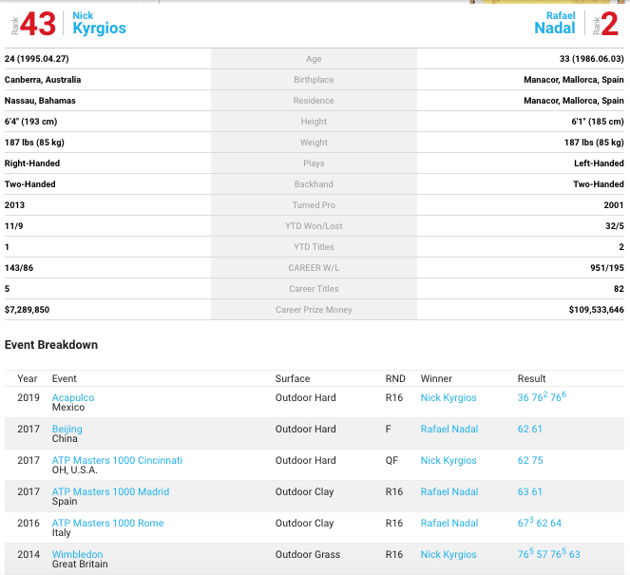Viewport: 630px width, 575px height.
Task: Open the Wimbledon event link
Action: pos(77,554)
